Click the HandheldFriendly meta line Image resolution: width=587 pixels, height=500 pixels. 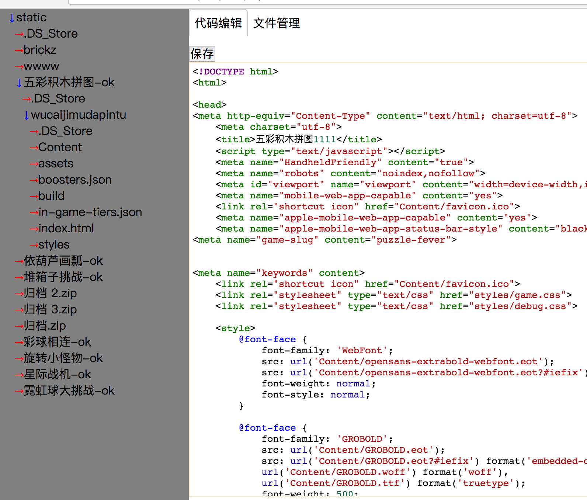coord(345,163)
